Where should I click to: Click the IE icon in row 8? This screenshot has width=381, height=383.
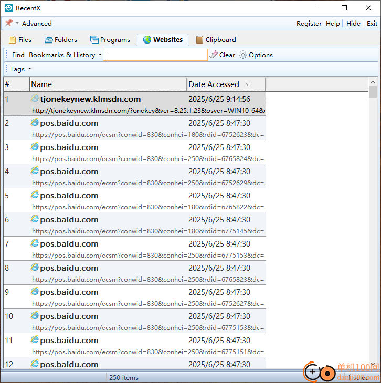pyautogui.click(x=35, y=268)
